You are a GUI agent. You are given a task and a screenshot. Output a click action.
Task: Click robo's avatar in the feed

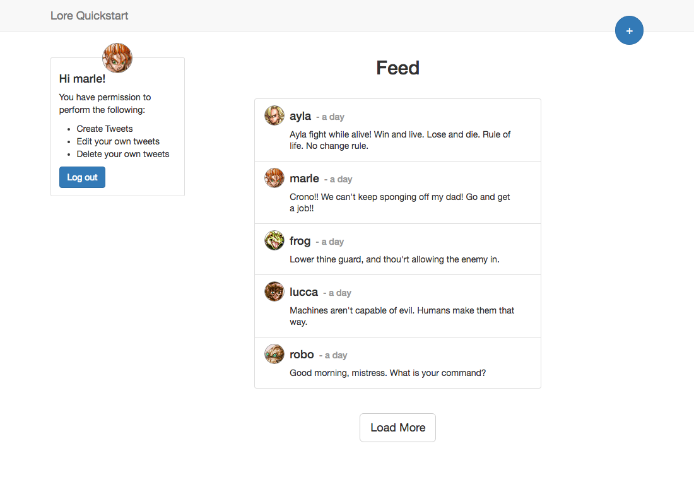click(274, 354)
